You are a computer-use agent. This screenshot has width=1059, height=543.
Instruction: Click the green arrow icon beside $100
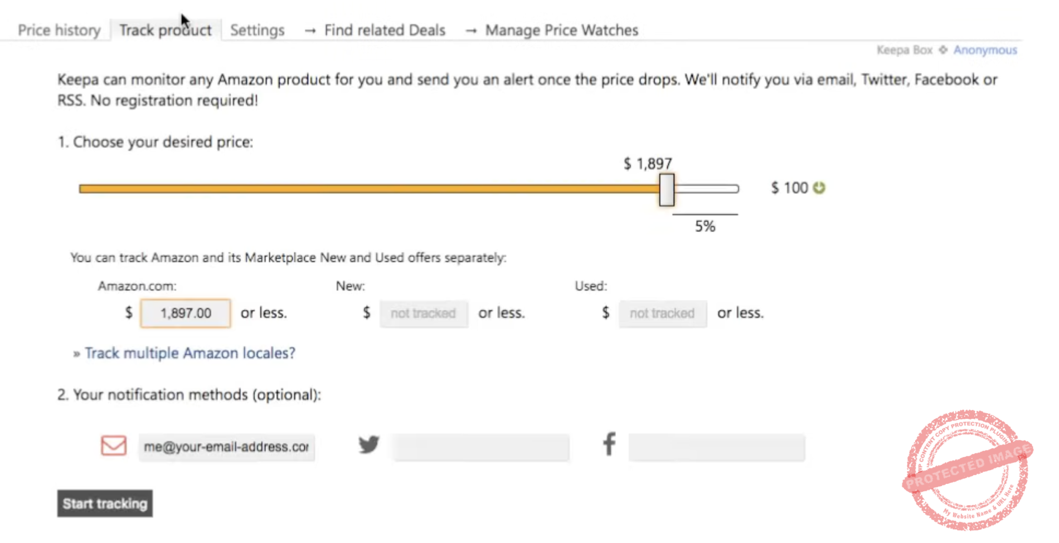click(818, 188)
